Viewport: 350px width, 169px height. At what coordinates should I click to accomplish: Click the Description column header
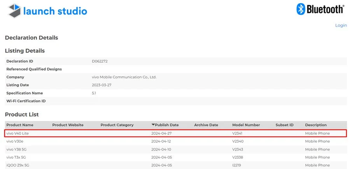[x=315, y=125]
